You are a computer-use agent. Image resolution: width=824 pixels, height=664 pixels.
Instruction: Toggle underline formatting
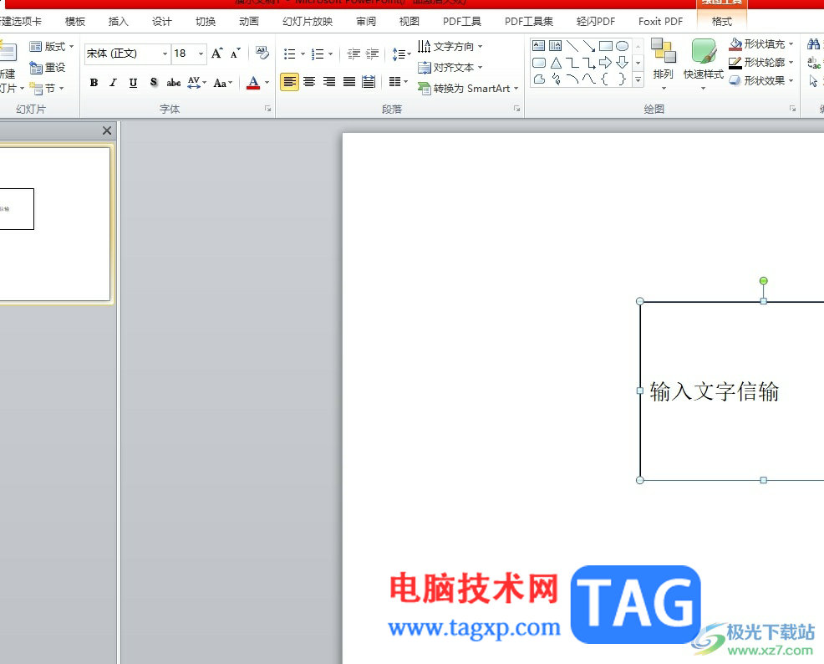pos(133,83)
